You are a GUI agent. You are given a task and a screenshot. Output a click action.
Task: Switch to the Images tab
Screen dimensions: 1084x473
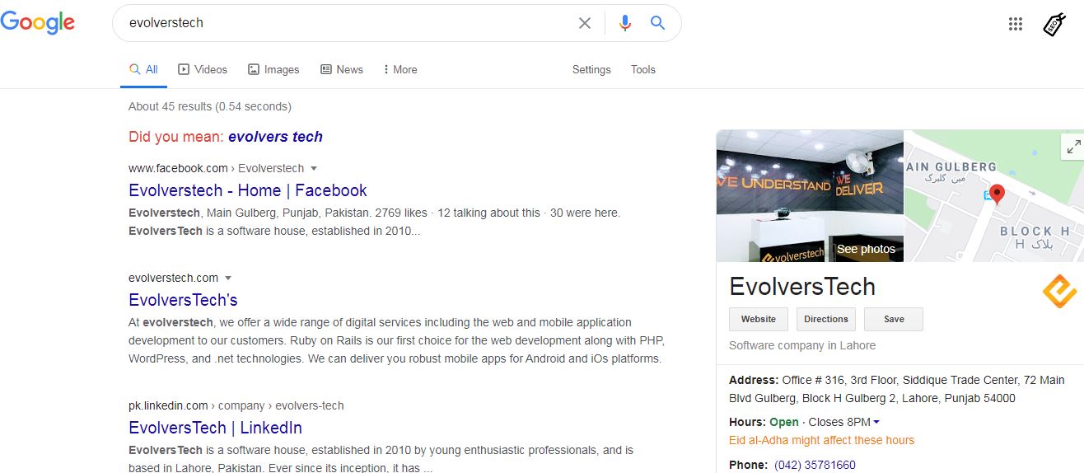coord(273,70)
